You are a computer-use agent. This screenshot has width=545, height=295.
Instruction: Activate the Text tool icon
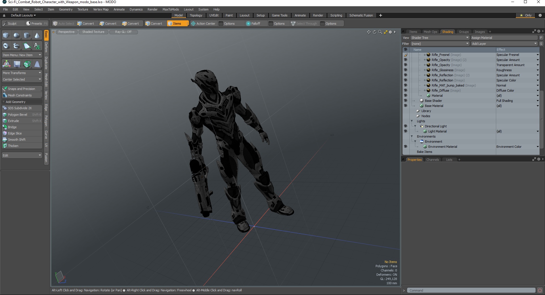(37, 46)
